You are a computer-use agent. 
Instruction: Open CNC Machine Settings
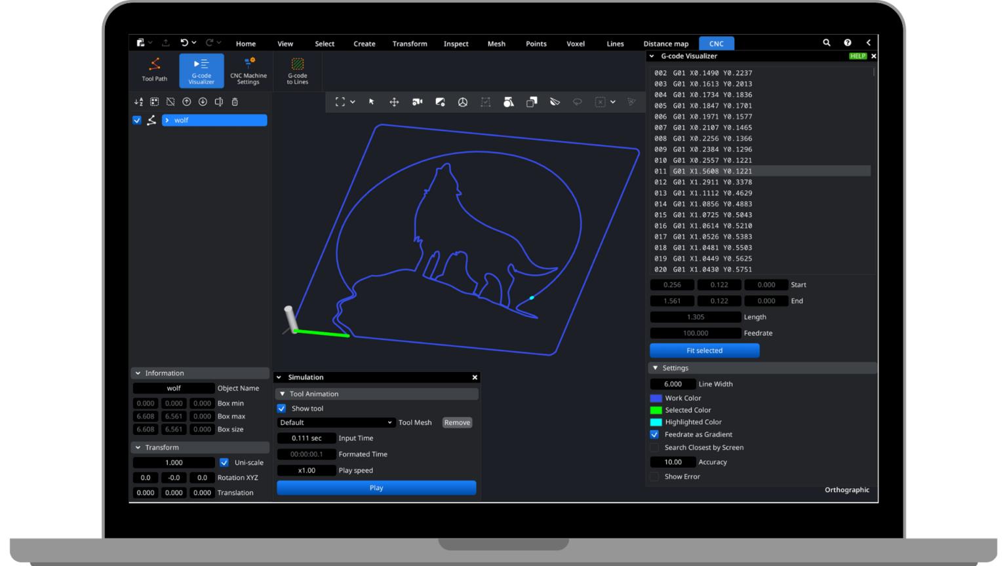(x=248, y=70)
